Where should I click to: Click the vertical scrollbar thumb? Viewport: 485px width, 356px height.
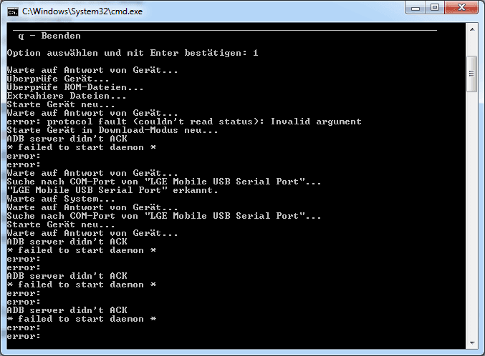tap(472, 74)
